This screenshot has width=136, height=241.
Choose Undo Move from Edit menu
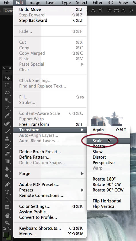pyautogui.click(x=50, y=10)
